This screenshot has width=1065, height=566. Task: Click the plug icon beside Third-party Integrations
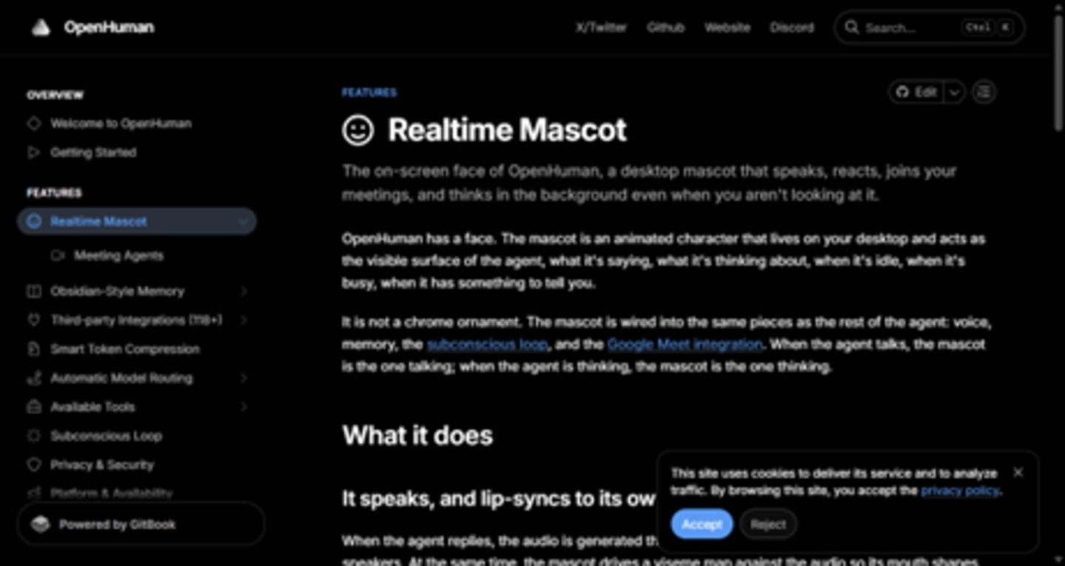33,320
